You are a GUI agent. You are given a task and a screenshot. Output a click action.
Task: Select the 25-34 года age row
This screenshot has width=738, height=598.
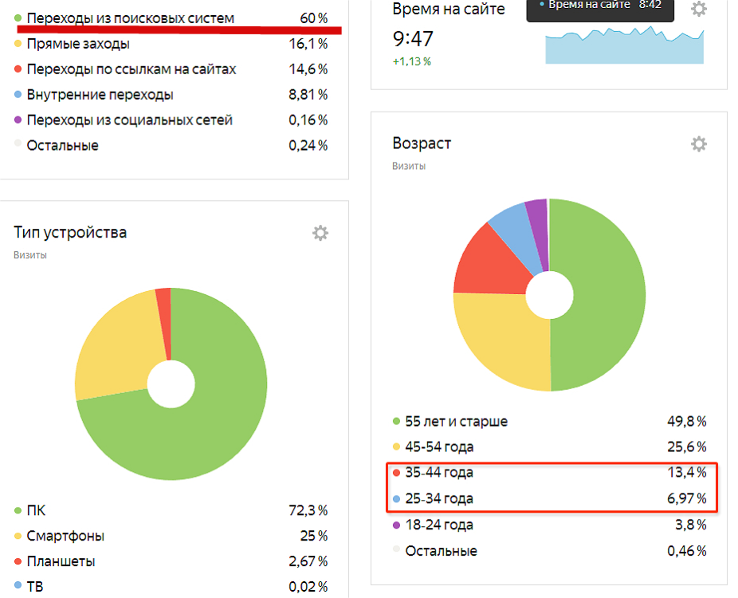click(x=439, y=499)
